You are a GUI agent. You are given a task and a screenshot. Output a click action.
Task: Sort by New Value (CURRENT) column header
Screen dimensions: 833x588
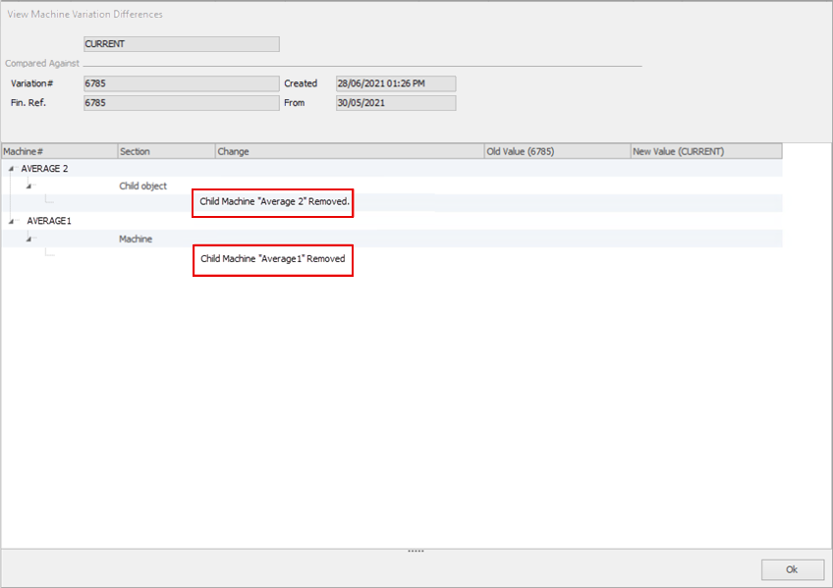(706, 152)
